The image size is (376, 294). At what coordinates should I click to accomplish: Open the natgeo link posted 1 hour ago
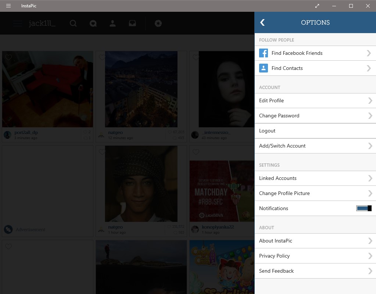(x=115, y=227)
